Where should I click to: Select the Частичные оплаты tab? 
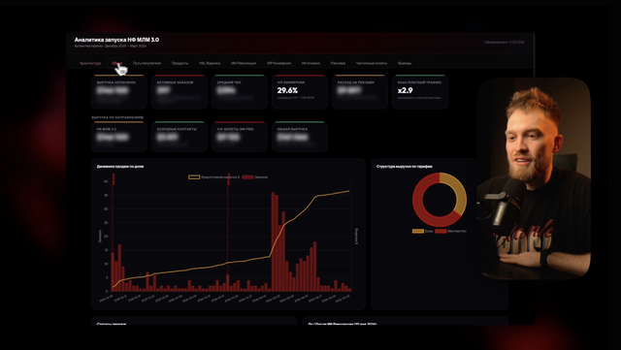pyautogui.click(x=372, y=63)
